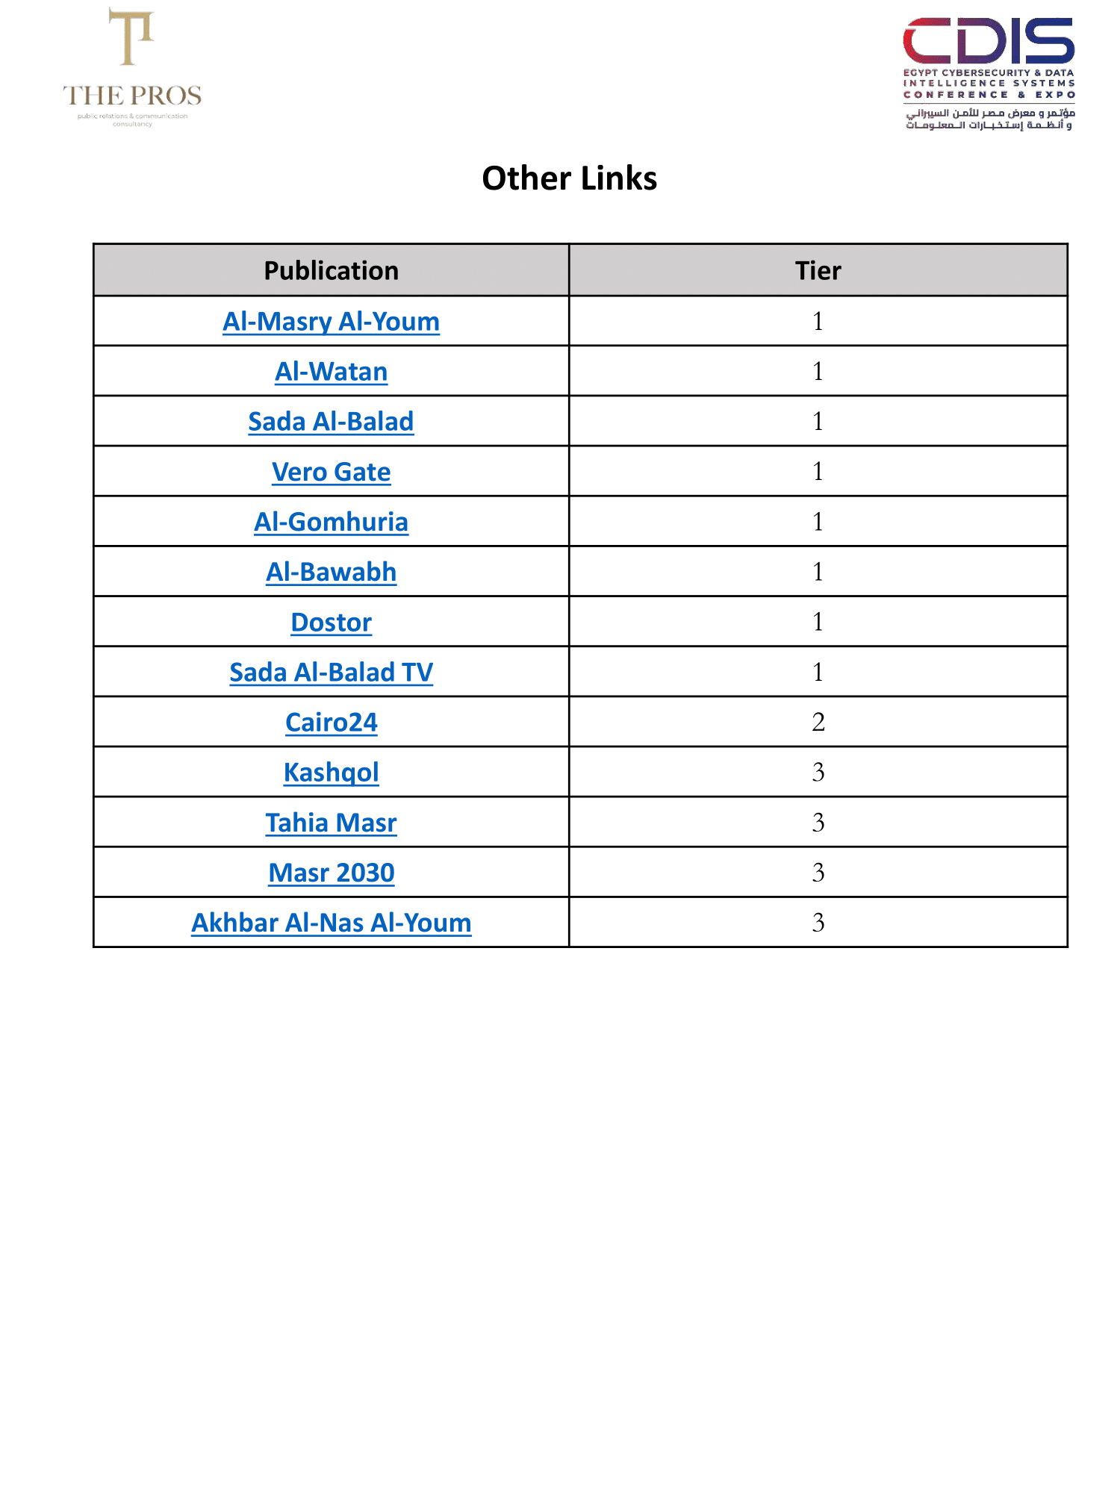Select the tier cell for Kashqol
1120x1493 pixels.
click(818, 772)
